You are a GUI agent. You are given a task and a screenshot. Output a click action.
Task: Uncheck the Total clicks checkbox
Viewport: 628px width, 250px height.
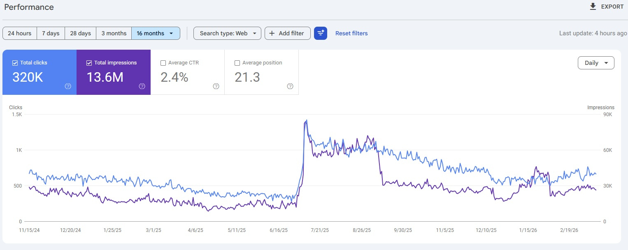click(x=15, y=63)
